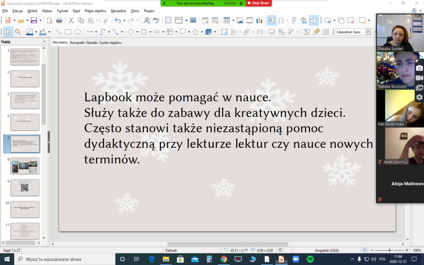Viewport: 424px width, 265px height.
Task: Switch to the Sorter slajdów tab
Action: (111, 43)
